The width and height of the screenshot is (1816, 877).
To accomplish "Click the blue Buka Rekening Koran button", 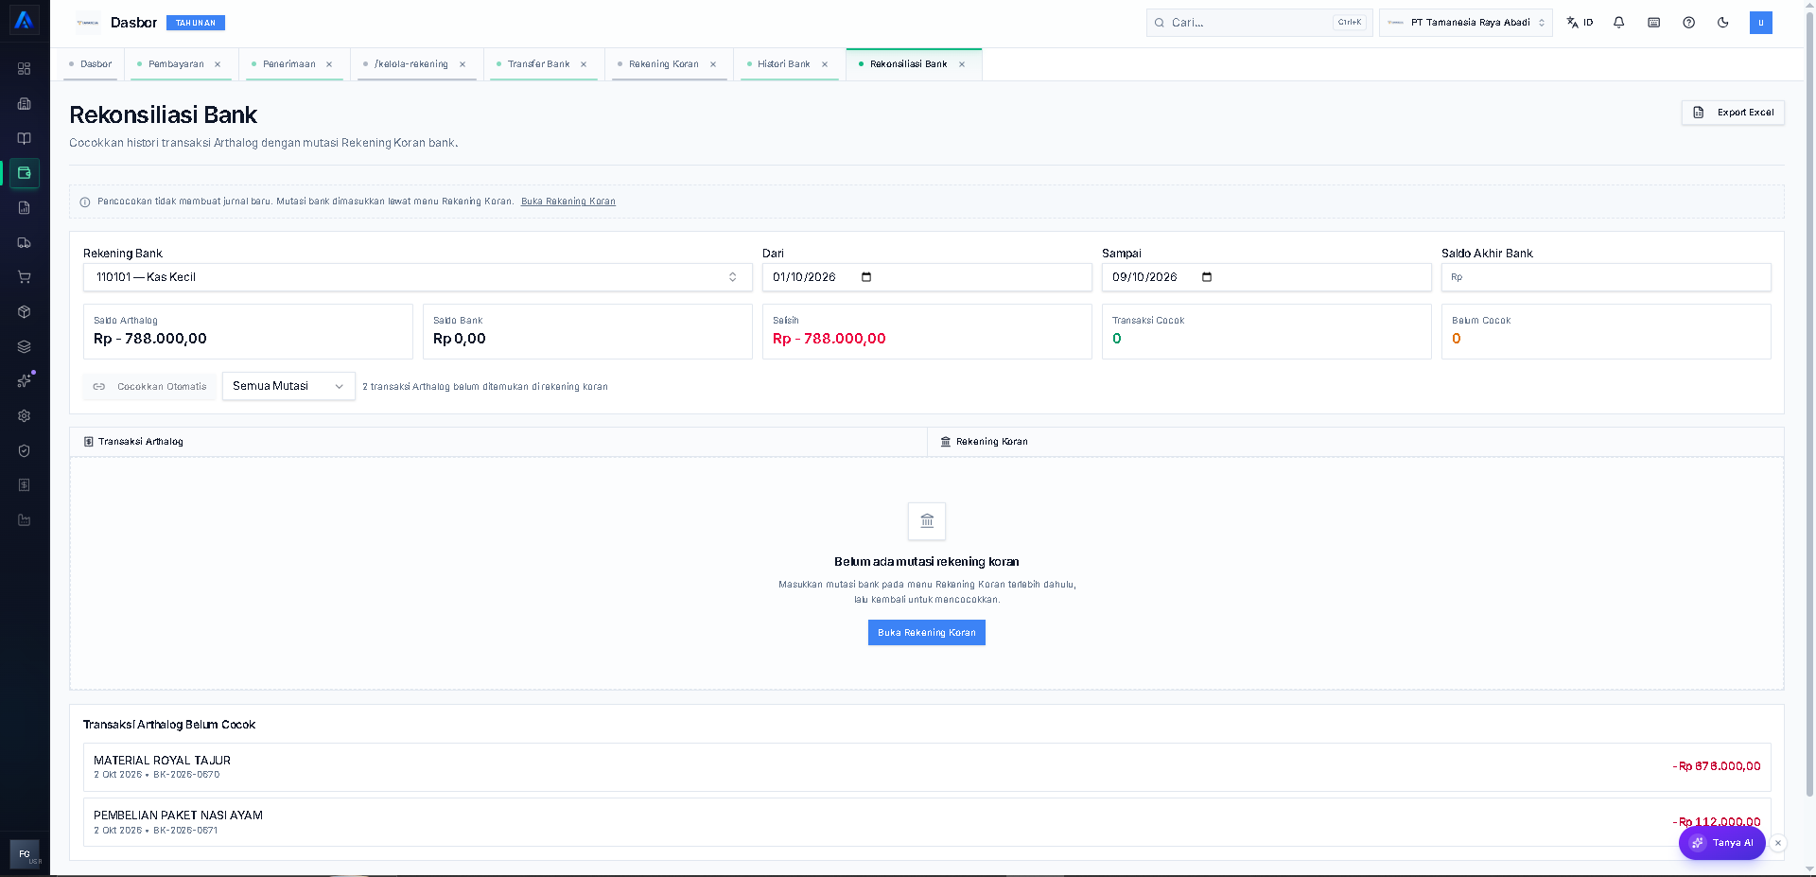I will tap(927, 633).
